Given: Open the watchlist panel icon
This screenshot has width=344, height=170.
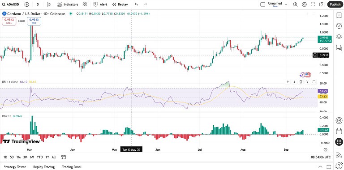Looking at the screenshot, I should [339, 15].
